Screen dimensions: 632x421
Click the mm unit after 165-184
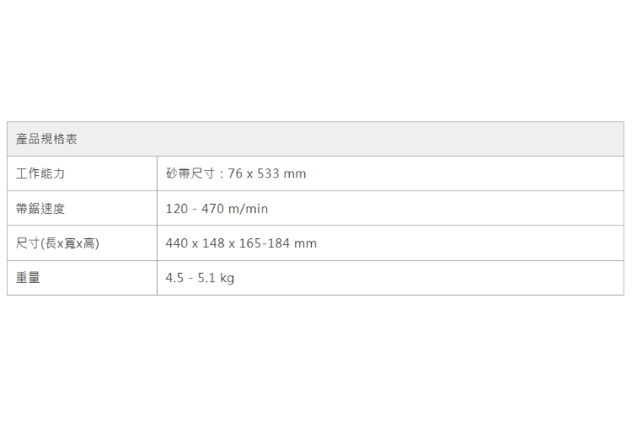(306, 244)
